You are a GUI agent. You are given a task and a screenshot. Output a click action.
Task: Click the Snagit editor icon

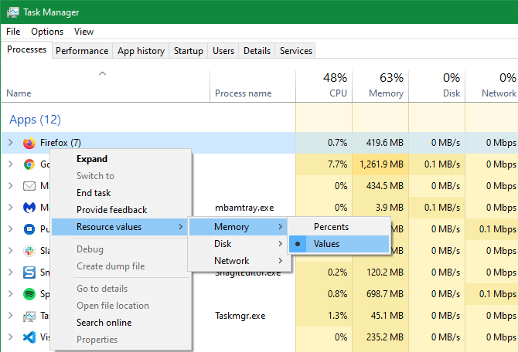click(29, 272)
